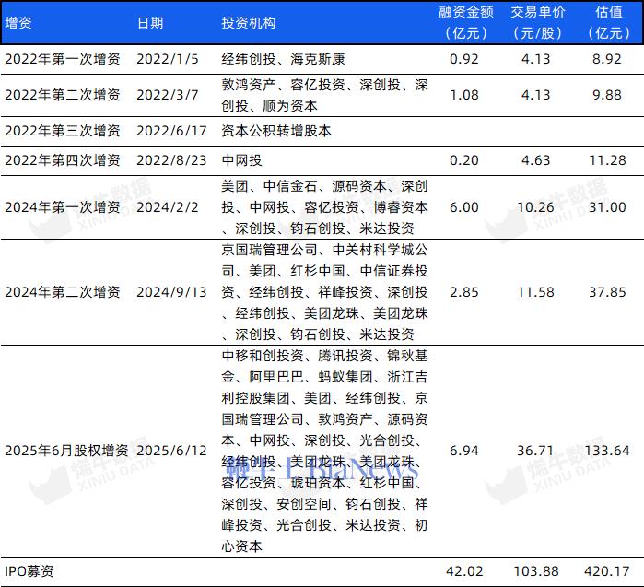Viewport: 644px width, 587px height.
Task: Click the 融资金额（亿元） column header
Action: pos(466,23)
